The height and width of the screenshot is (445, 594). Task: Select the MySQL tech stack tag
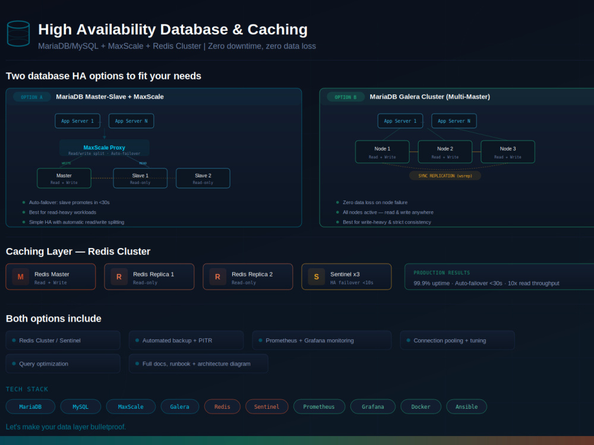[x=81, y=406]
